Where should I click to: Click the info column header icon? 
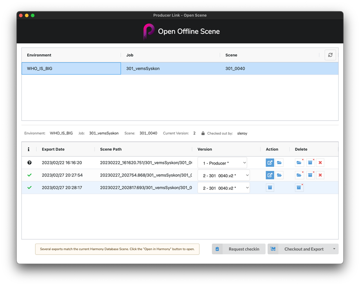pos(29,149)
